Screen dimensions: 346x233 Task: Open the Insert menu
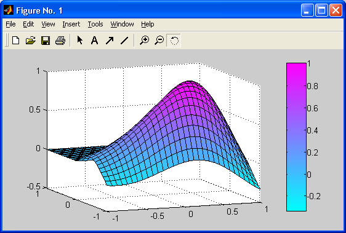tap(71, 24)
